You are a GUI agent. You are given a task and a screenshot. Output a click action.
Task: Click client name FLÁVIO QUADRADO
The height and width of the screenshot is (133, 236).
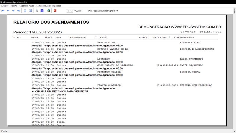click(109, 85)
